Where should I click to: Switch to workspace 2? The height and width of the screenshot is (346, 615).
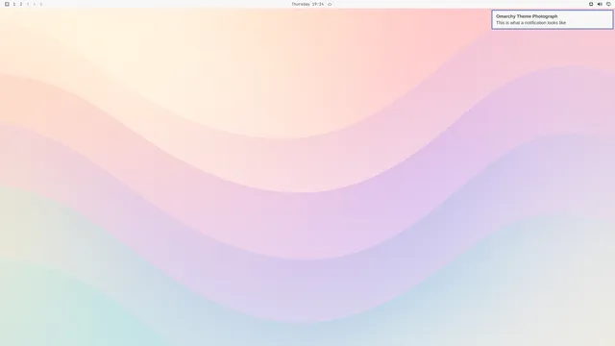(x=21, y=4)
